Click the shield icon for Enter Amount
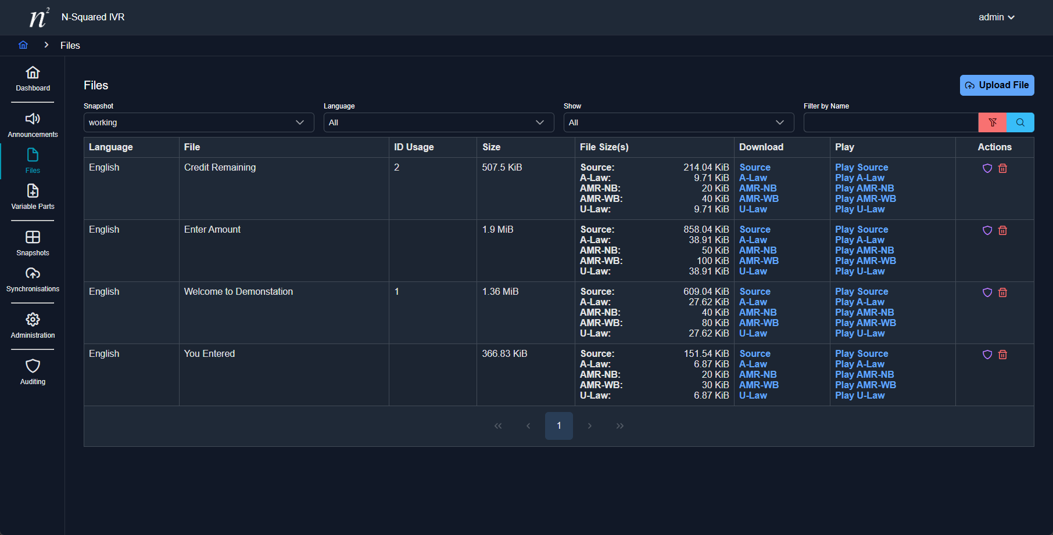 987,230
